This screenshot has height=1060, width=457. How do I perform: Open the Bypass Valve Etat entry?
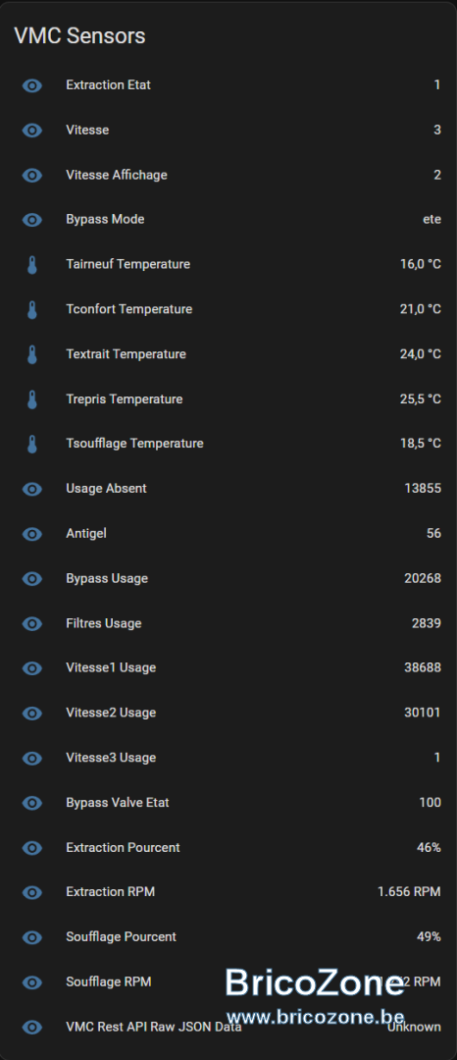click(228, 803)
